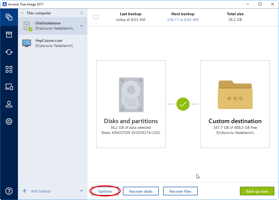Expand the DiskYedekleme backup chevron
Image resolution: width=279 pixels, height=200 pixels.
coord(82,26)
